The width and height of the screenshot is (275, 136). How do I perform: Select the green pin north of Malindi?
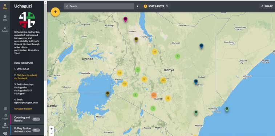(x=196, y=112)
